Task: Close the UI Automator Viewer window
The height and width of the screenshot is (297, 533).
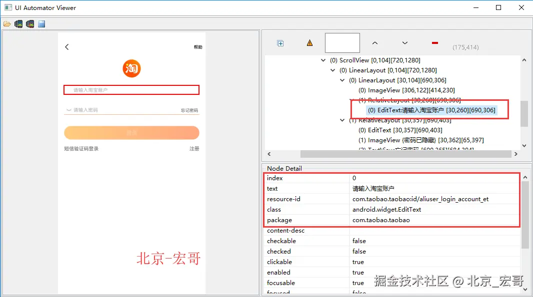Action: click(521, 7)
